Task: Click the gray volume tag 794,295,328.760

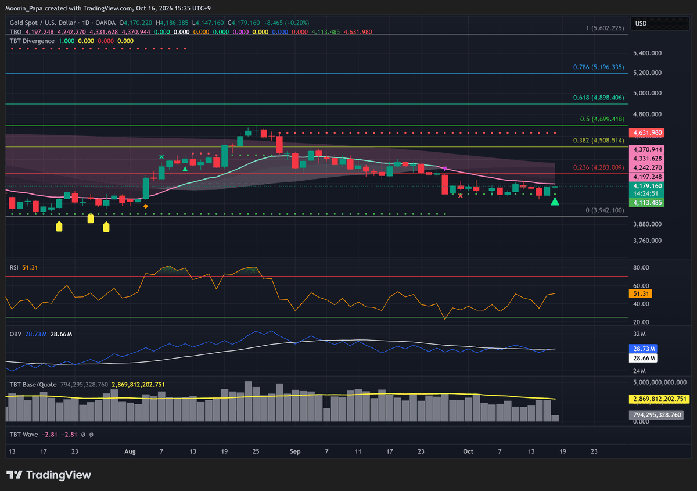Action: [656, 415]
